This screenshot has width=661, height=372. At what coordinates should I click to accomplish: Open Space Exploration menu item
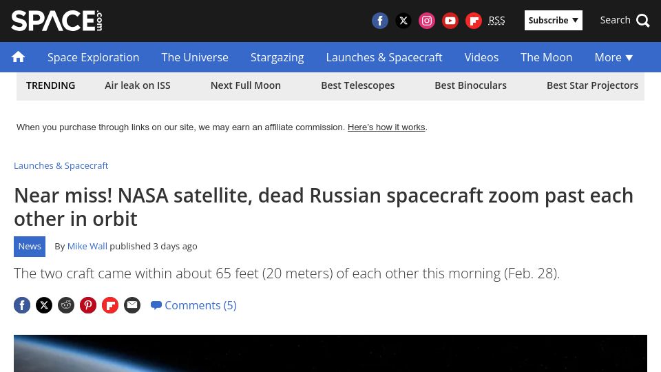coord(93,57)
